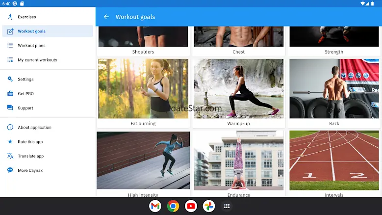Image resolution: width=382 pixels, height=215 pixels.
Task: Click the Support chat bubbles icon
Action: pyautogui.click(x=10, y=107)
